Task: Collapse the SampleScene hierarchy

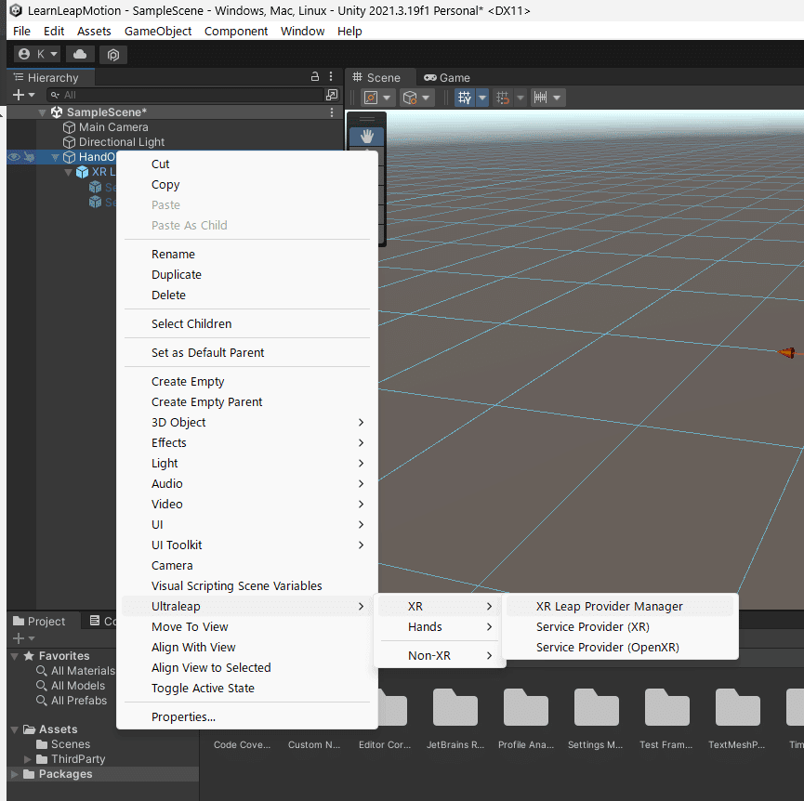Action: (41, 112)
